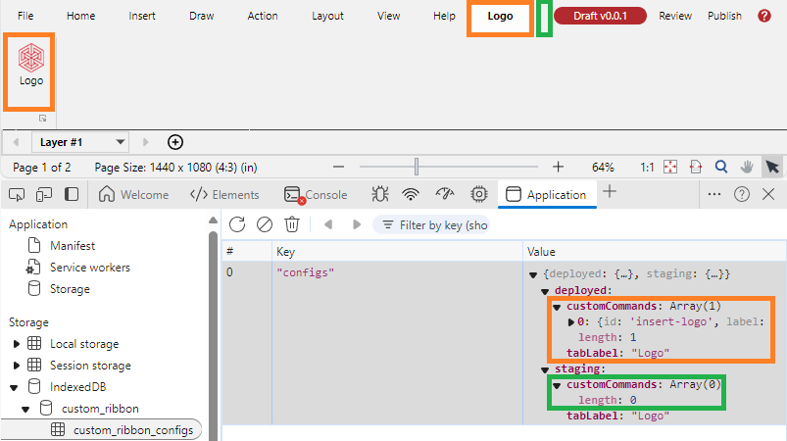
Task: Open the Network wifi icon panel
Action: (x=412, y=194)
